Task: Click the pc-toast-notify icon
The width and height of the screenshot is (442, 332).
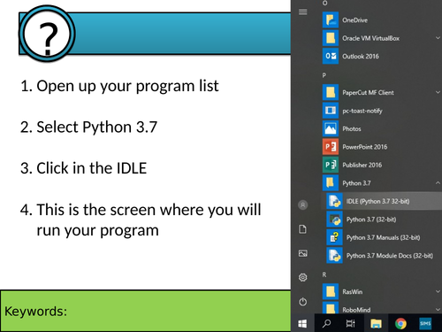Action: coord(331,111)
